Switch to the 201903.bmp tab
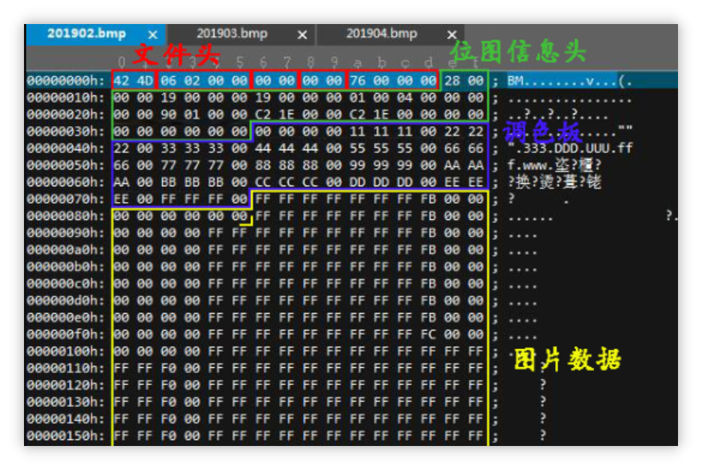This screenshot has width=702, height=470. (231, 34)
